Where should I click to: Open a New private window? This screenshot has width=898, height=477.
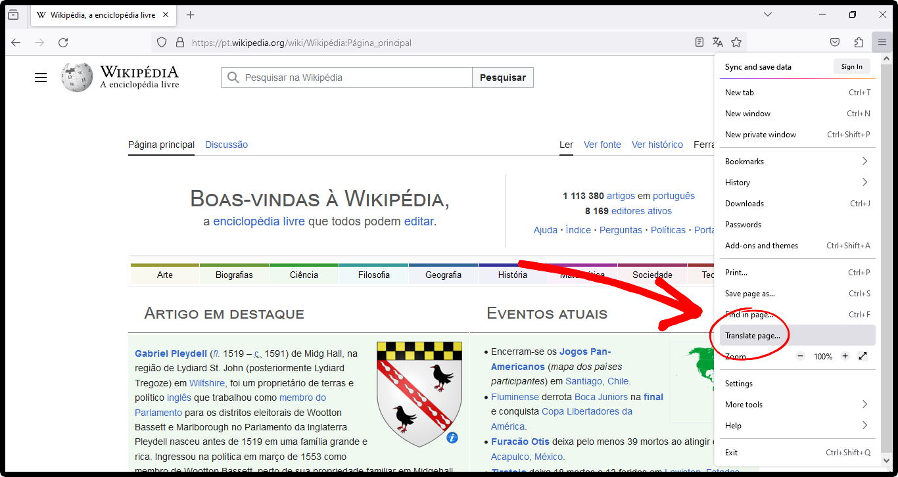797,135
